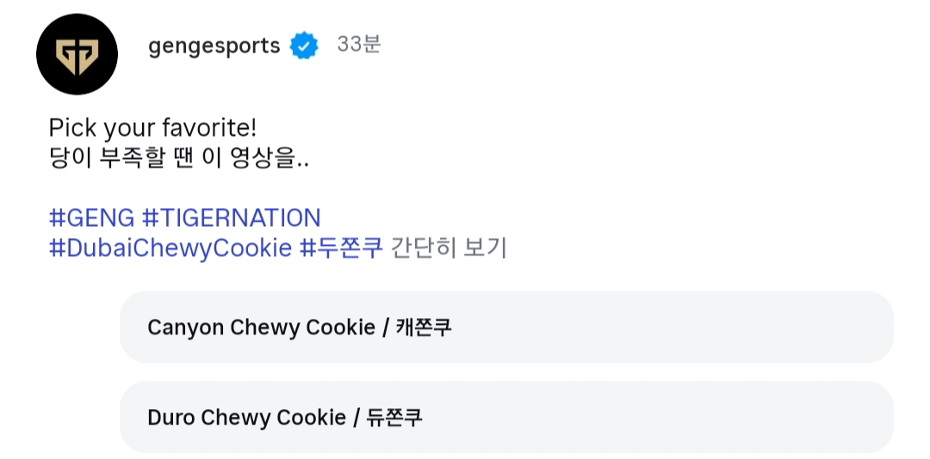Open the #두쫀쿠 hashtag
This screenshot has width=930, height=459.
341,248
